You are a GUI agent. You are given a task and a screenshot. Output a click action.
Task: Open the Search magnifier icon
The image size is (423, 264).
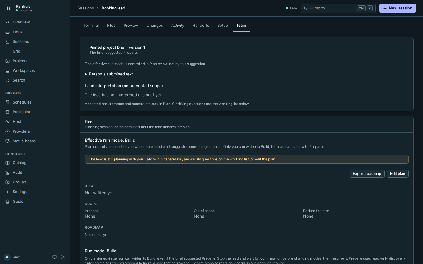click(x=7, y=80)
